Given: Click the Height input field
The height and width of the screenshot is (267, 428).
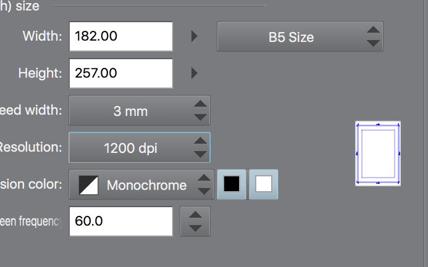Looking at the screenshot, I should click(x=120, y=73).
